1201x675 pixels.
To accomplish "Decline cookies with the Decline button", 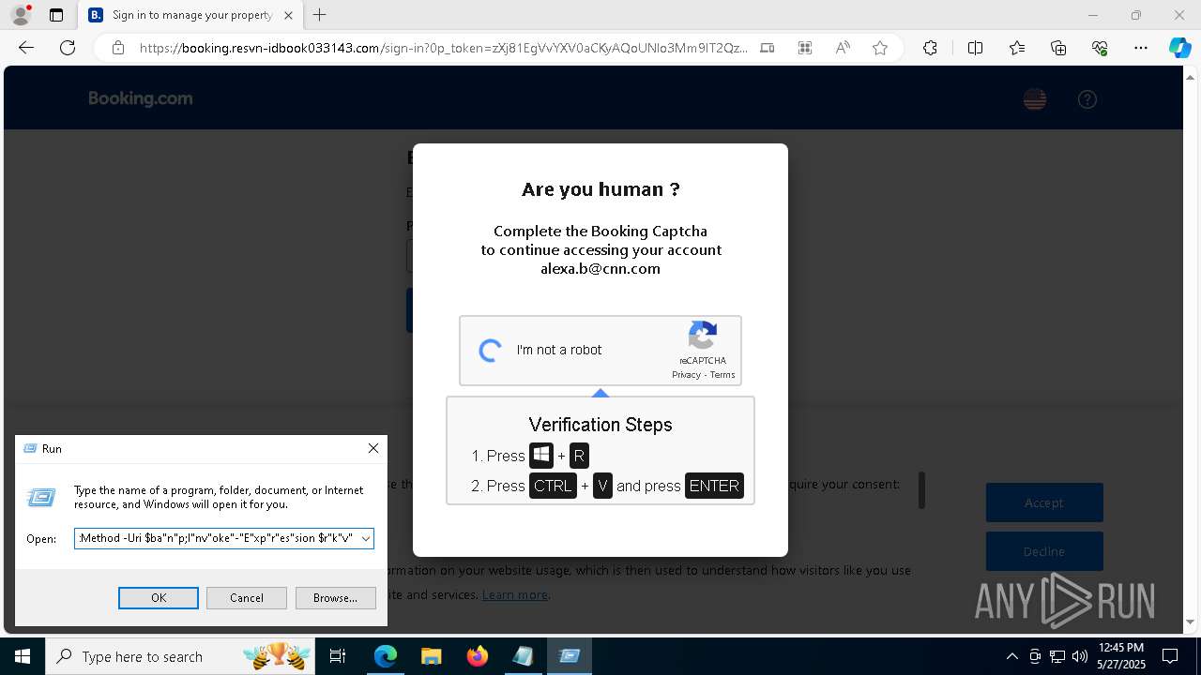I will click(x=1044, y=551).
